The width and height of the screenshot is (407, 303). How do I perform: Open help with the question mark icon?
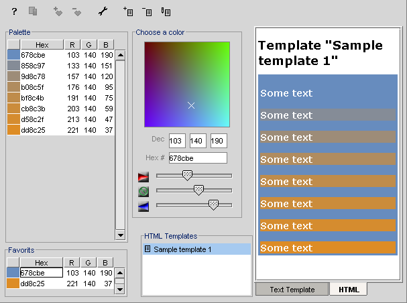(14, 11)
